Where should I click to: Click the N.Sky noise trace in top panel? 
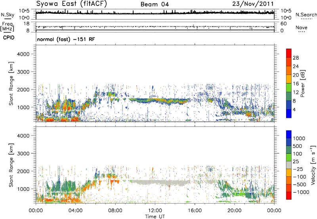[155, 13]
